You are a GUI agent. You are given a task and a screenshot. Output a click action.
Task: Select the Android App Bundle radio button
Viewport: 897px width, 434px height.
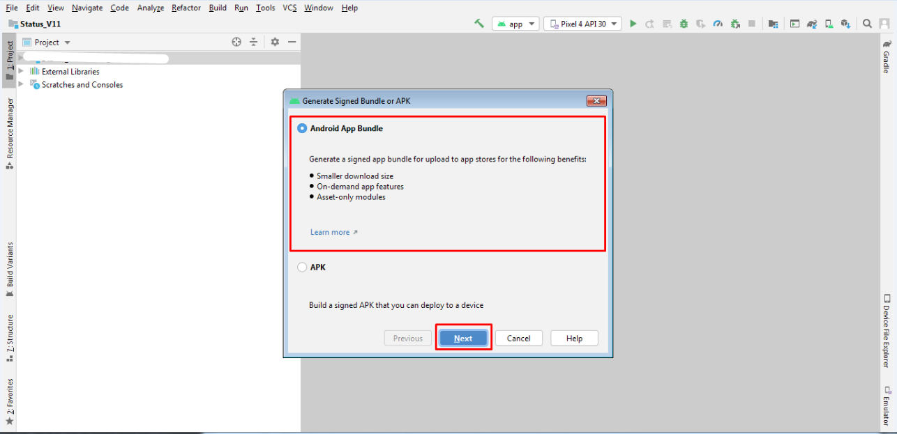click(x=302, y=128)
